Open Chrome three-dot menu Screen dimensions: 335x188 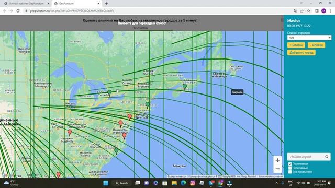tap(330, 11)
